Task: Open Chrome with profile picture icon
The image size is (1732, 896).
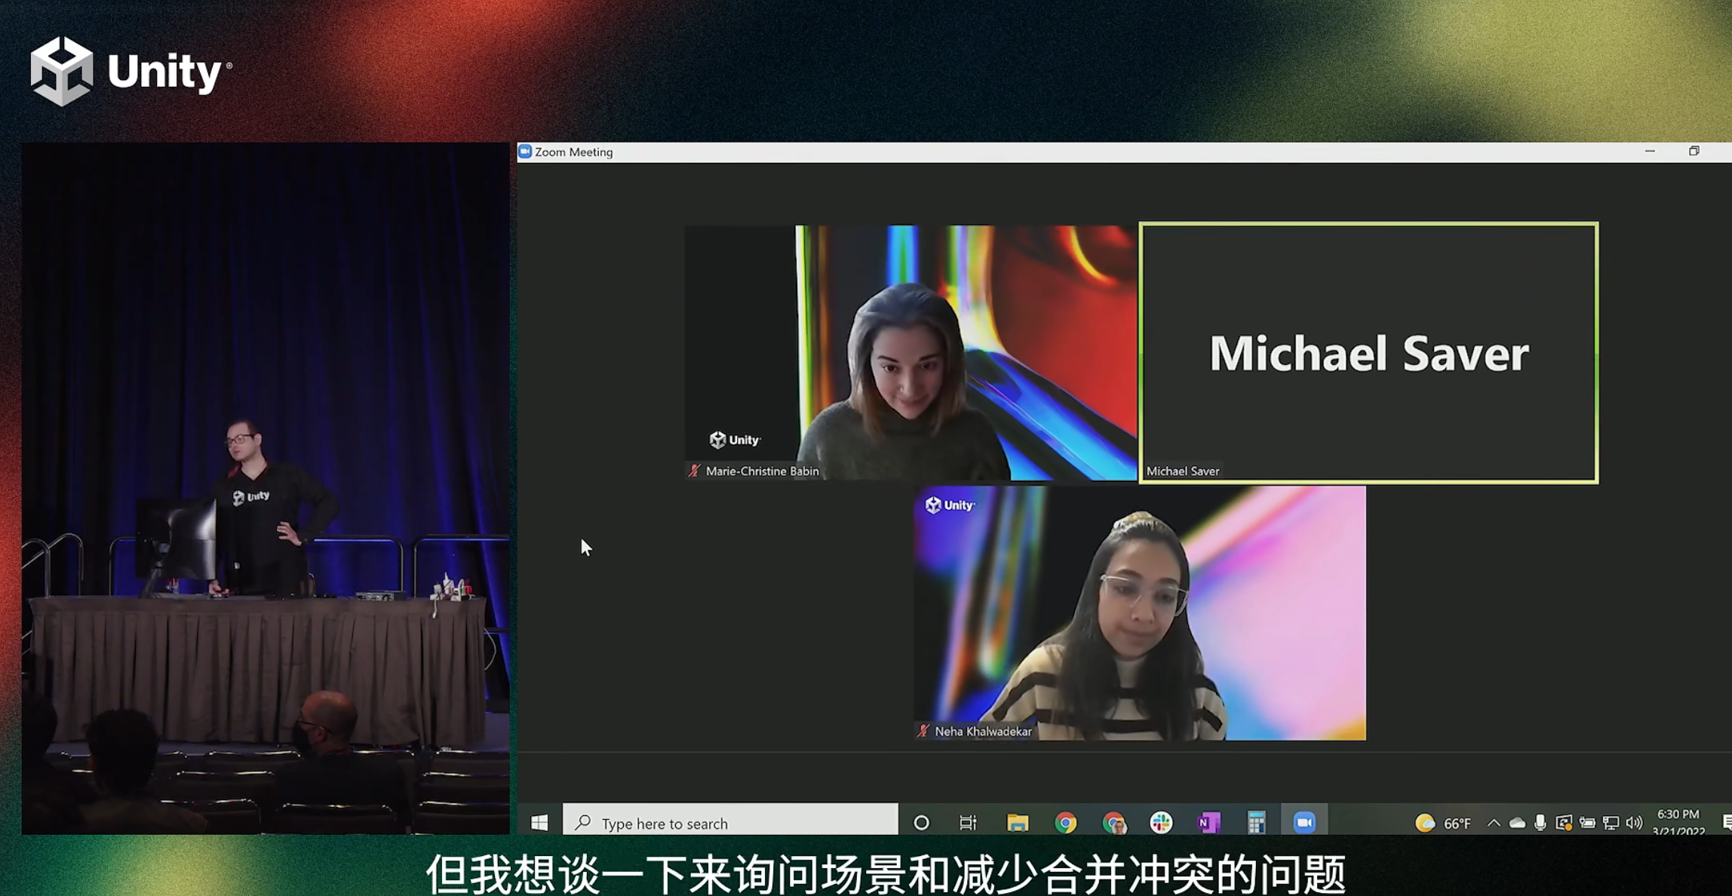Action: [x=1113, y=822]
